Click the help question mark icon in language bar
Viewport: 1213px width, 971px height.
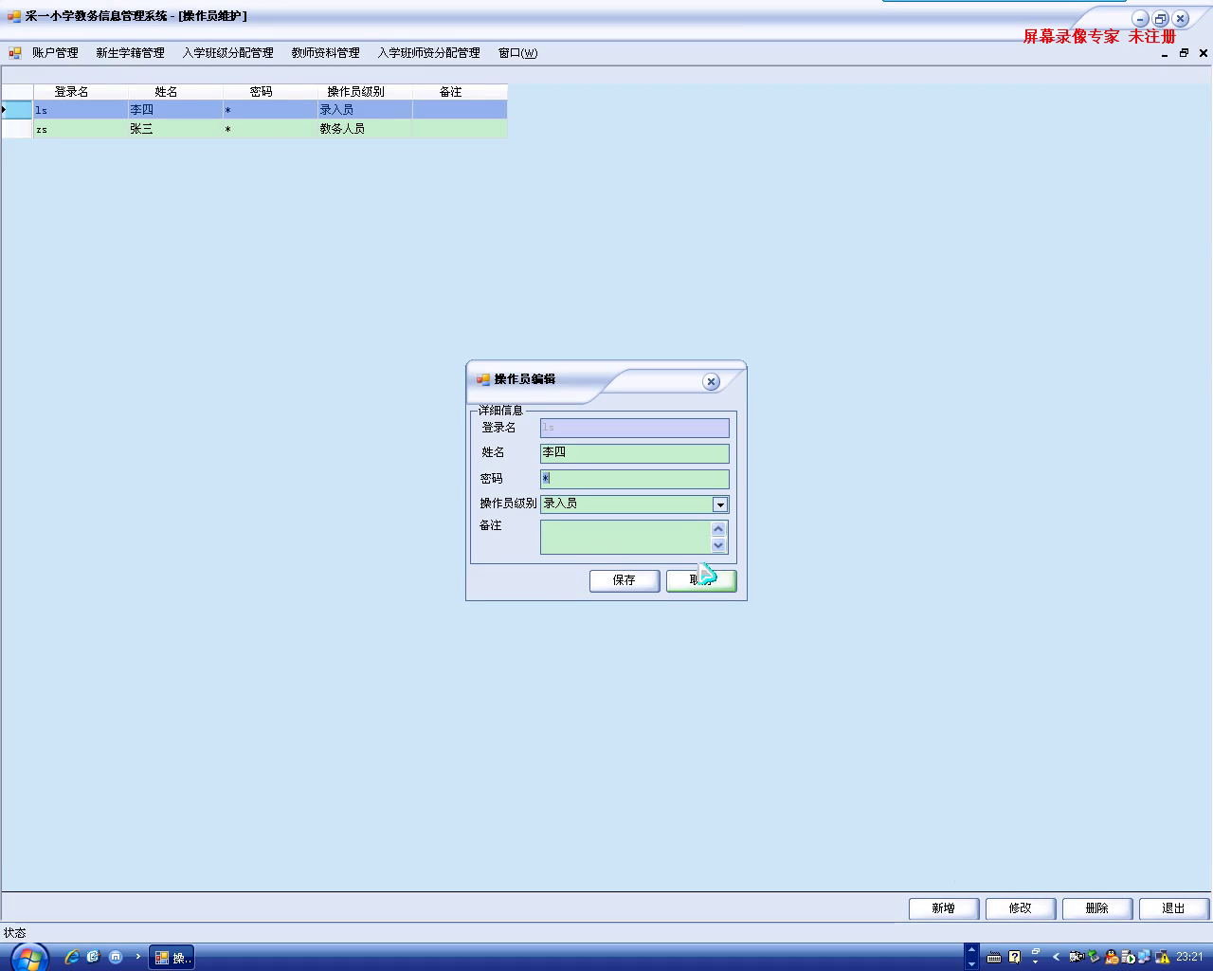1015,957
